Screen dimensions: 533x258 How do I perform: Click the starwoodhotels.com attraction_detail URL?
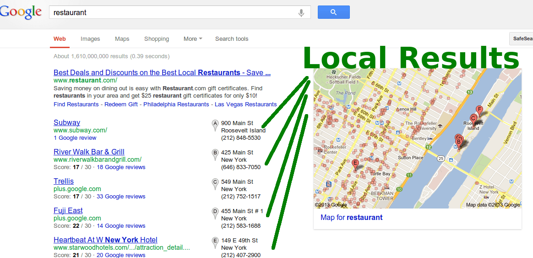[122, 247]
